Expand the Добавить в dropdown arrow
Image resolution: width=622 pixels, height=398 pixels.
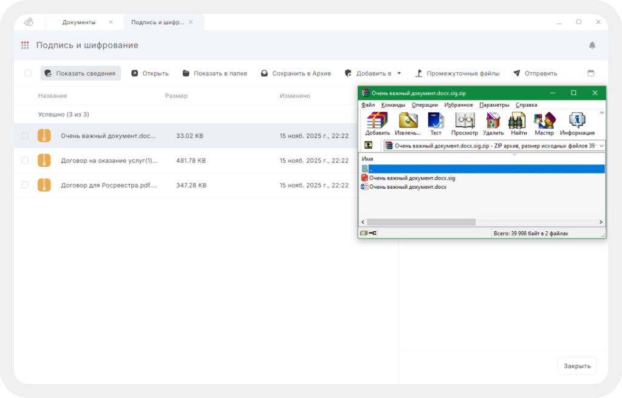(399, 73)
